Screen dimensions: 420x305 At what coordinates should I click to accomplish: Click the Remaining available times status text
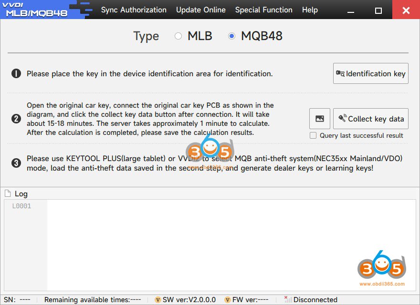pos(93,300)
